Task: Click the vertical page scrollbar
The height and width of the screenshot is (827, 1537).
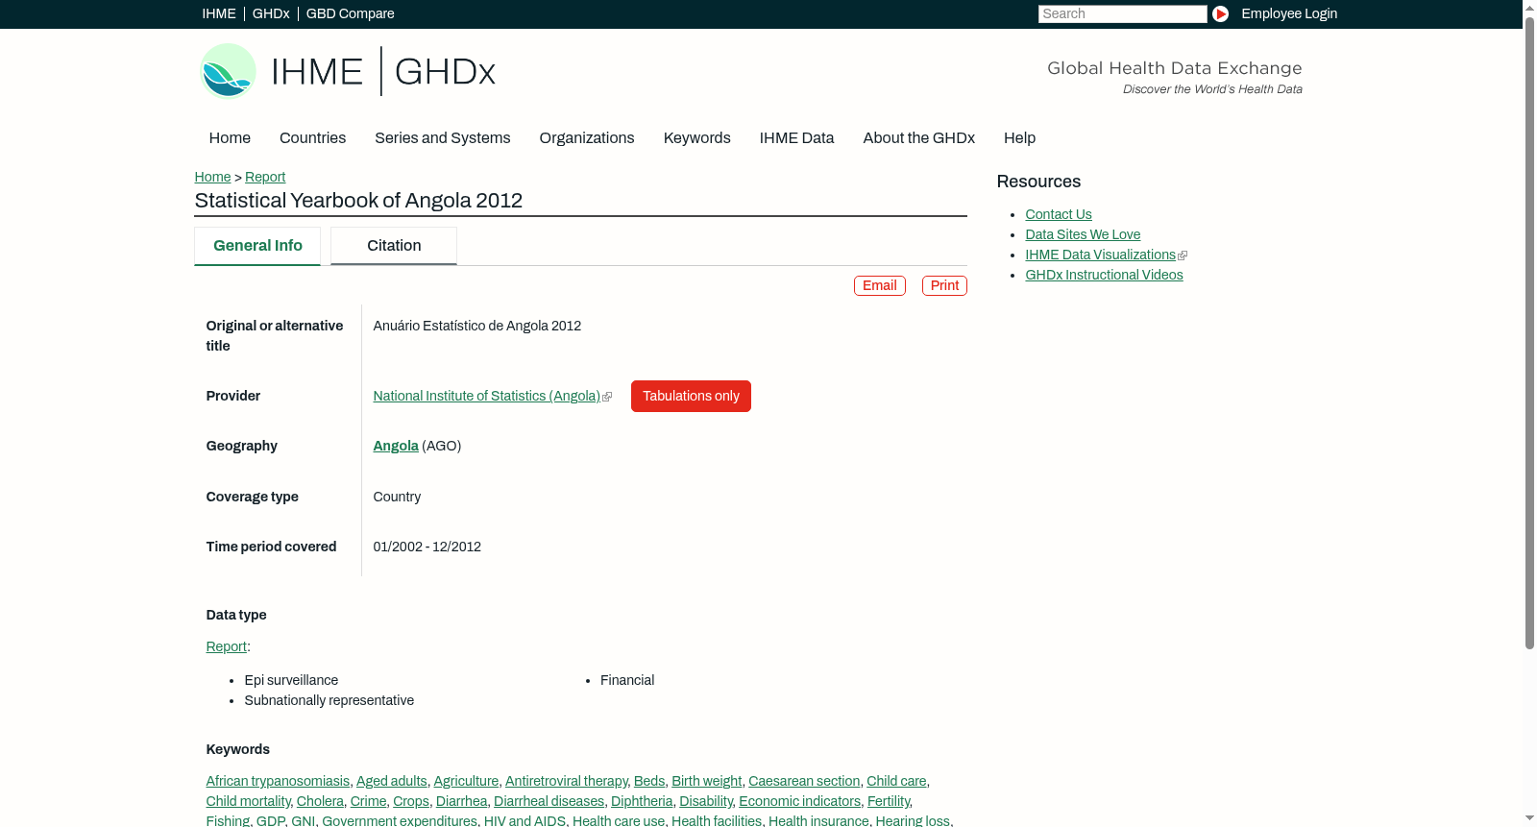Action: coord(1529,332)
